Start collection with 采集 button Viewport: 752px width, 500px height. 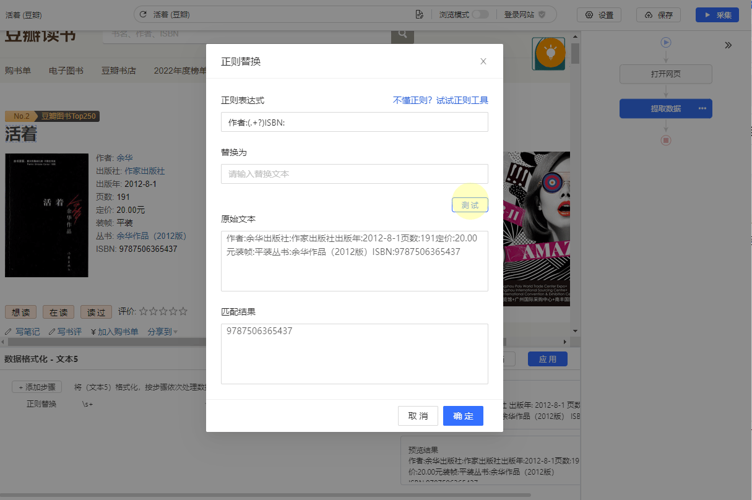click(717, 15)
